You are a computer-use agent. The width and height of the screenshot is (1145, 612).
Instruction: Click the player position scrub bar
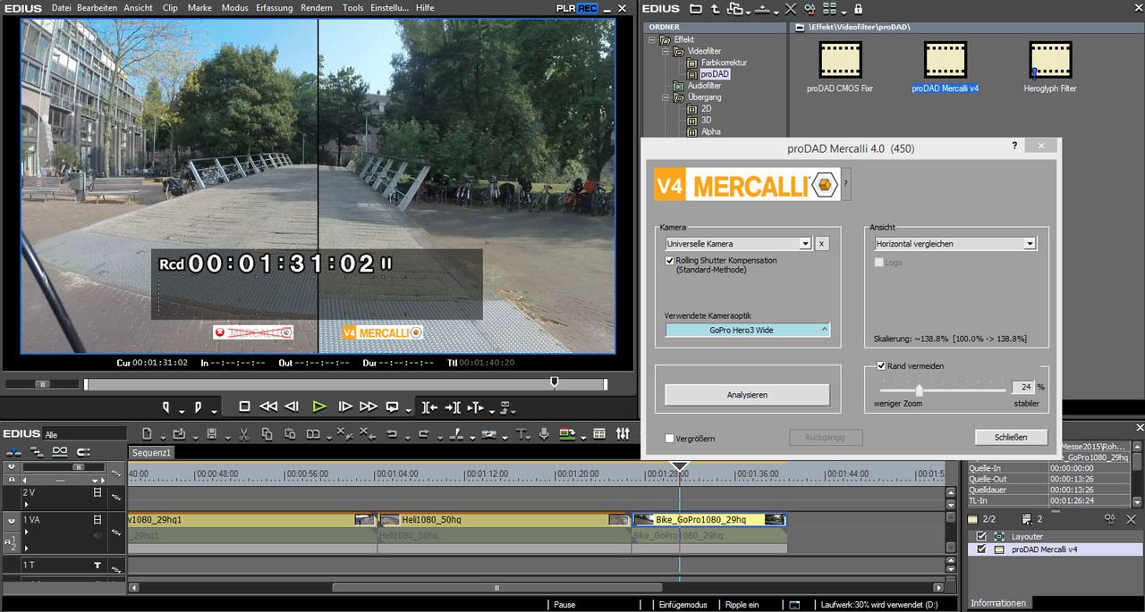(345, 384)
